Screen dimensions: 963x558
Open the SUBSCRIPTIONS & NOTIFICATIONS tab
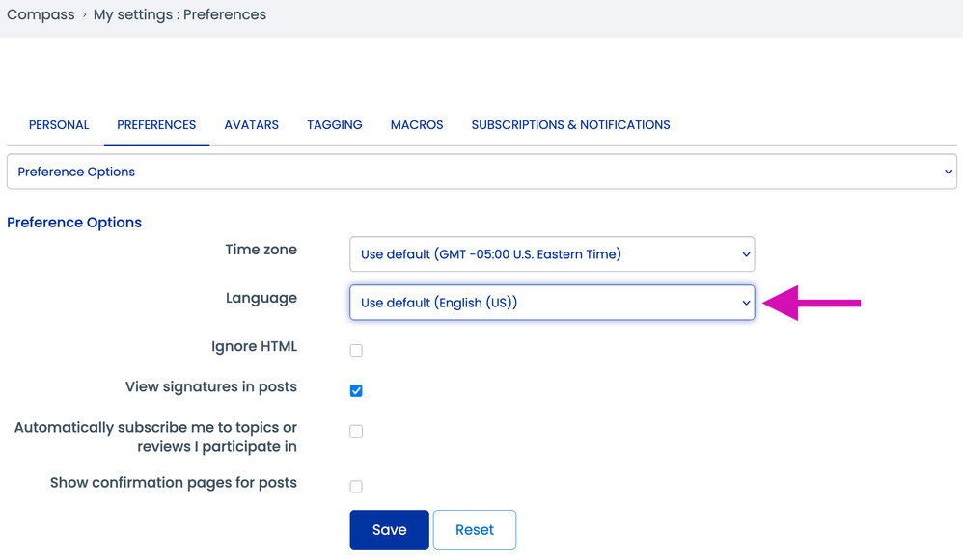[x=570, y=124]
